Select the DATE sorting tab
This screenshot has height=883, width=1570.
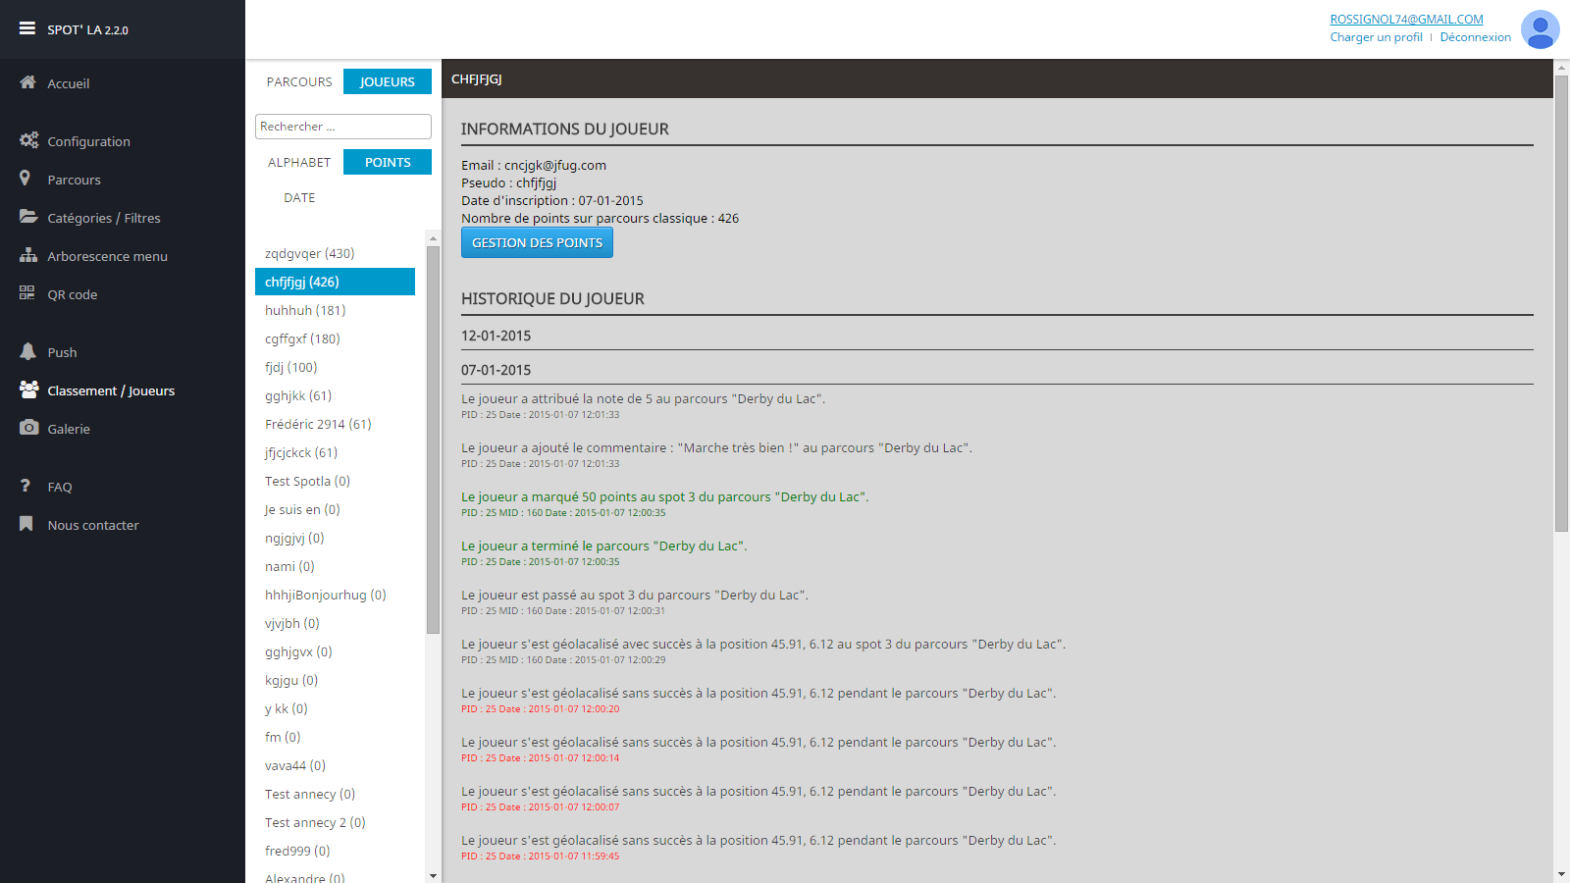298,197
